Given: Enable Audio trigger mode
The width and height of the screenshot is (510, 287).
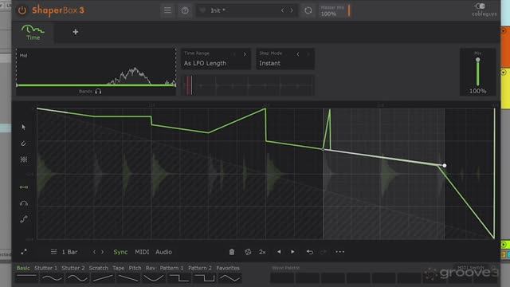Looking at the screenshot, I should tap(163, 252).
